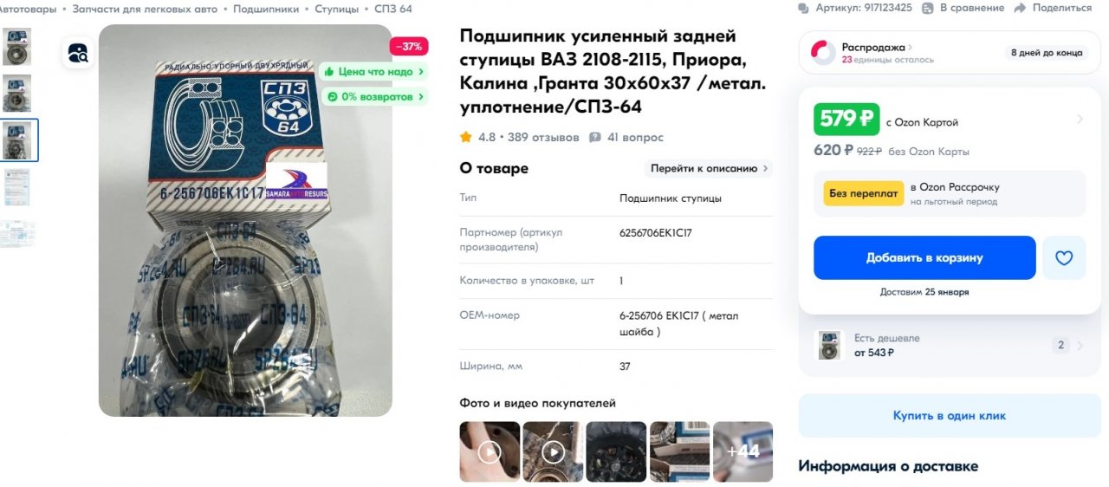Screen dimensions: 1109x487
Task: Open the 41 вопрос questions icon
Action: [595, 137]
